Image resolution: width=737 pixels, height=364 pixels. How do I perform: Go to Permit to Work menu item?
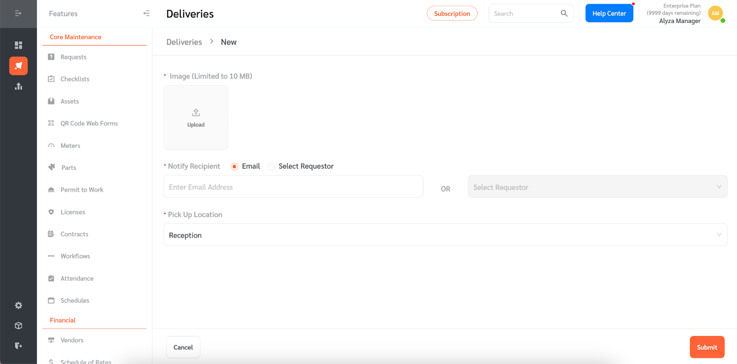82,190
